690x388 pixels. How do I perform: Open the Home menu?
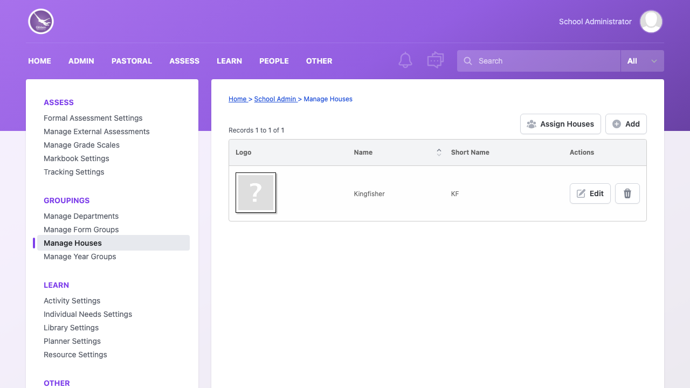point(40,61)
